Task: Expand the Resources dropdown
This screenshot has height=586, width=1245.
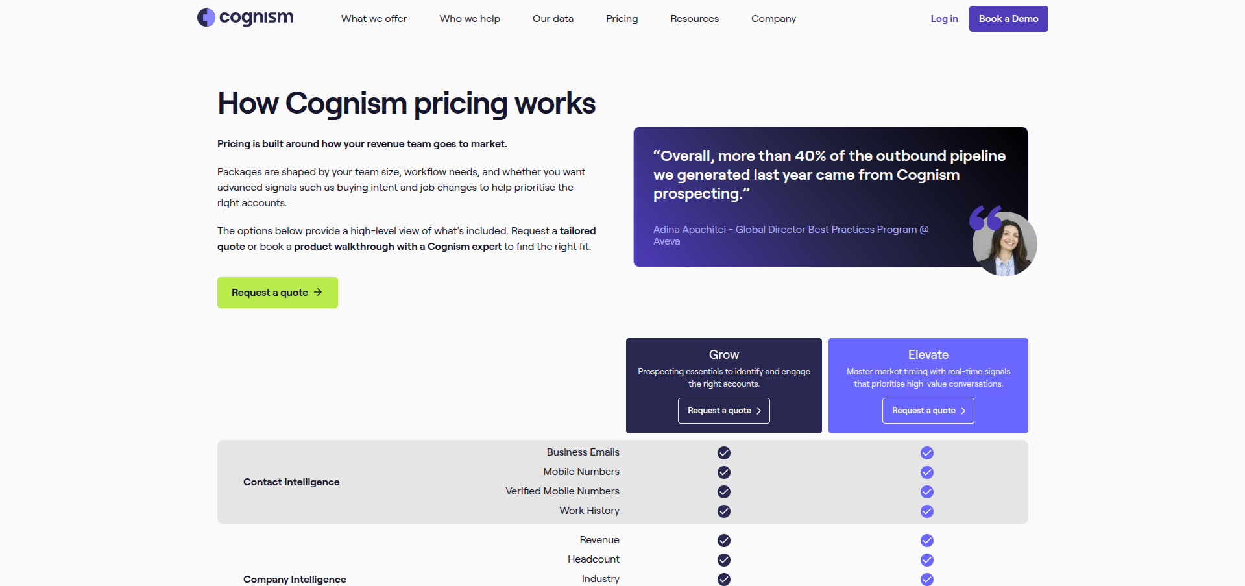Action: [x=694, y=18]
